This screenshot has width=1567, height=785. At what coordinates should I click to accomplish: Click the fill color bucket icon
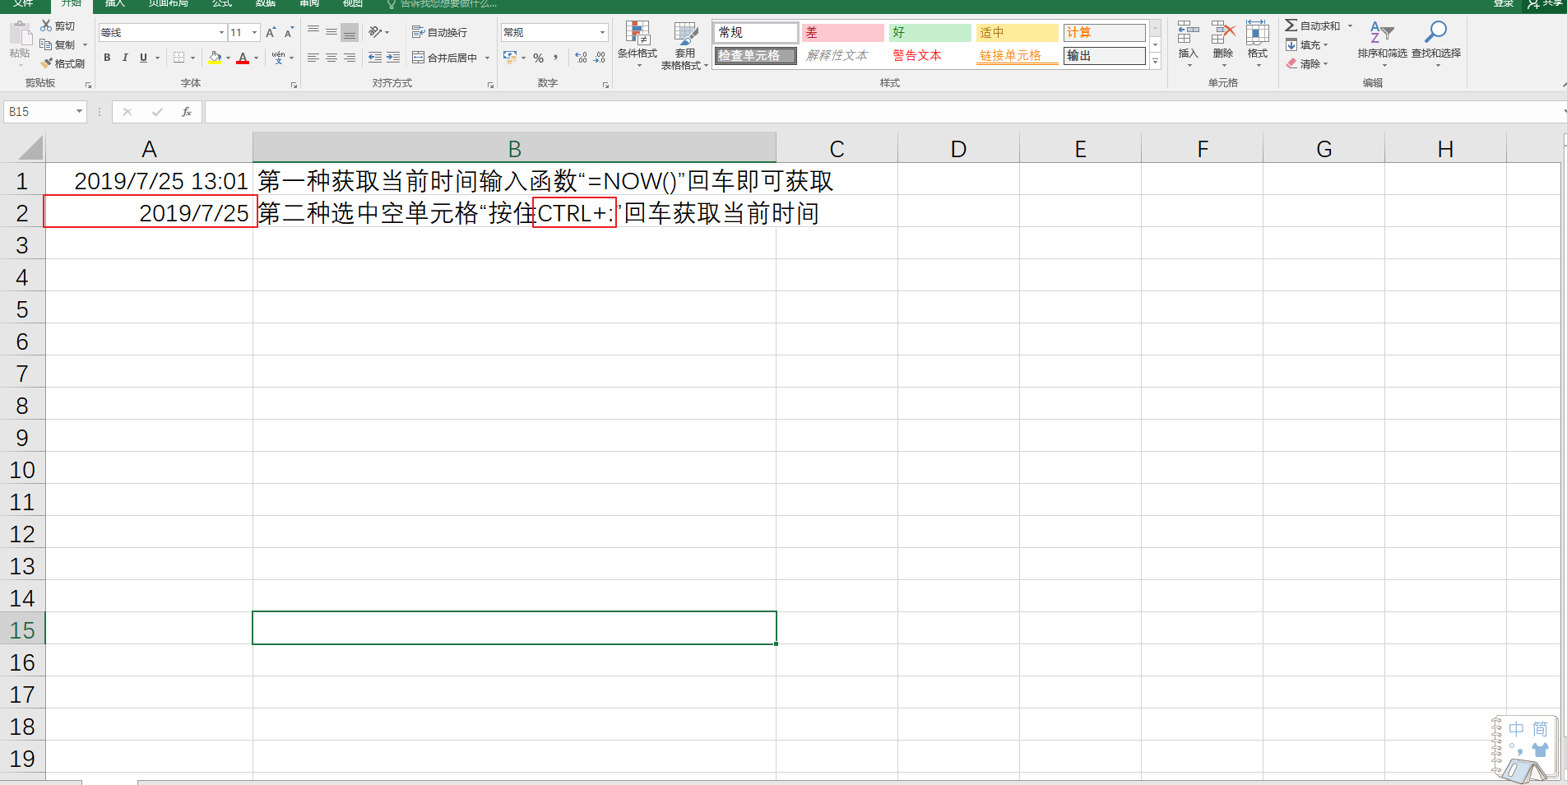[x=215, y=58]
